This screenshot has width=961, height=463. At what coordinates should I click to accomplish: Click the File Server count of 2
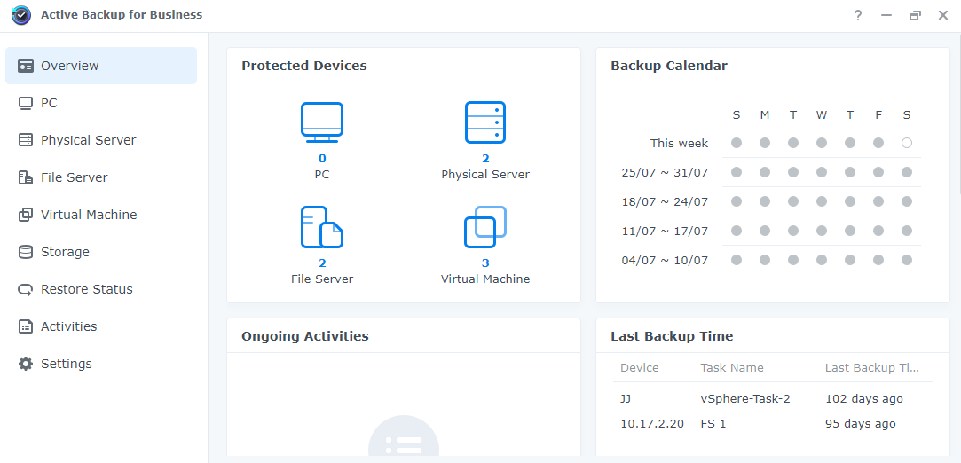tap(322, 263)
